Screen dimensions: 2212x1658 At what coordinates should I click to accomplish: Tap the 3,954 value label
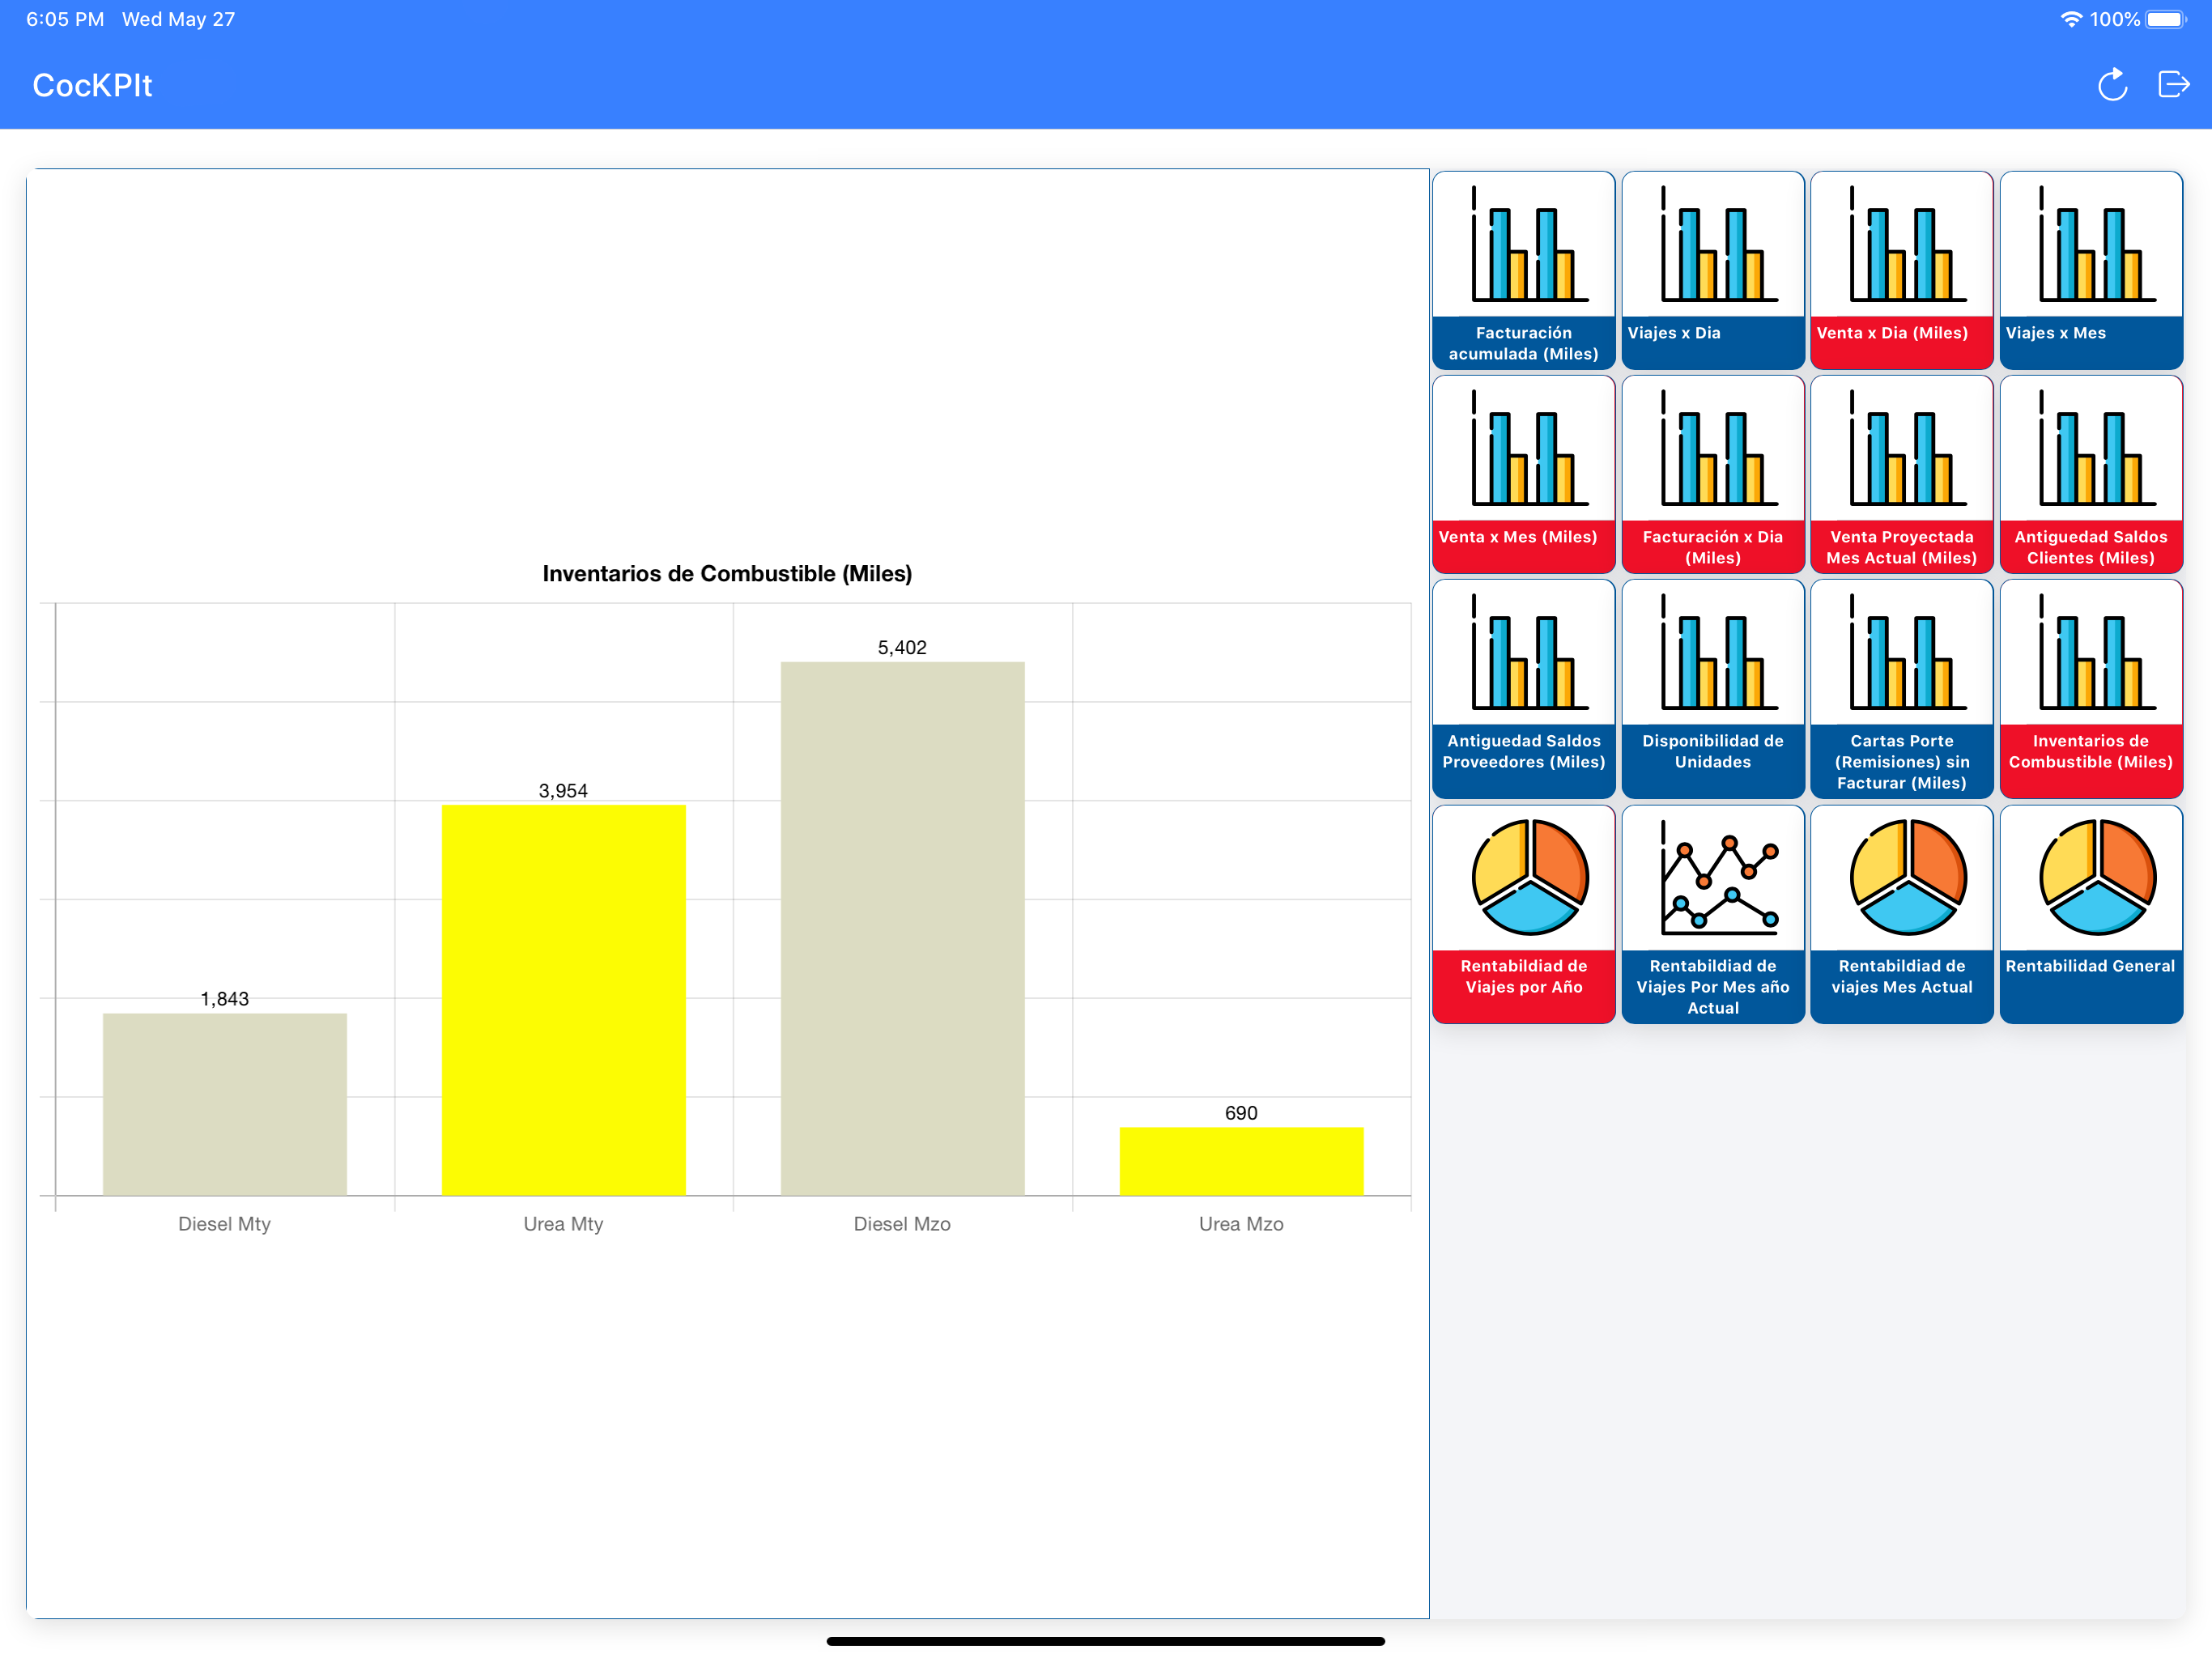[563, 790]
